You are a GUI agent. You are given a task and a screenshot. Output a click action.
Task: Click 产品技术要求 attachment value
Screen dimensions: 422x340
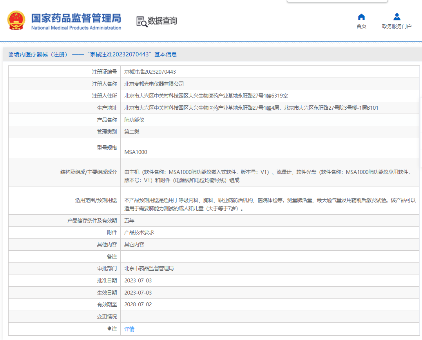point(139,232)
